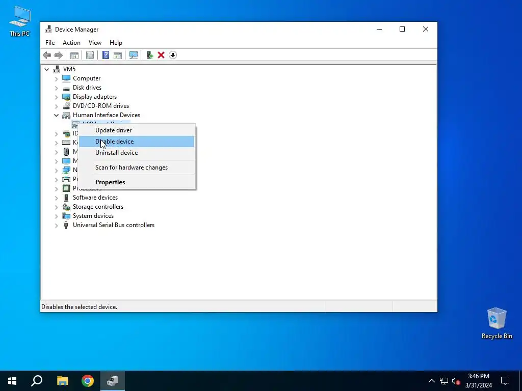
Task: Toggle the Show/Hide Action Pane toolbar icon
Action: click(x=118, y=55)
